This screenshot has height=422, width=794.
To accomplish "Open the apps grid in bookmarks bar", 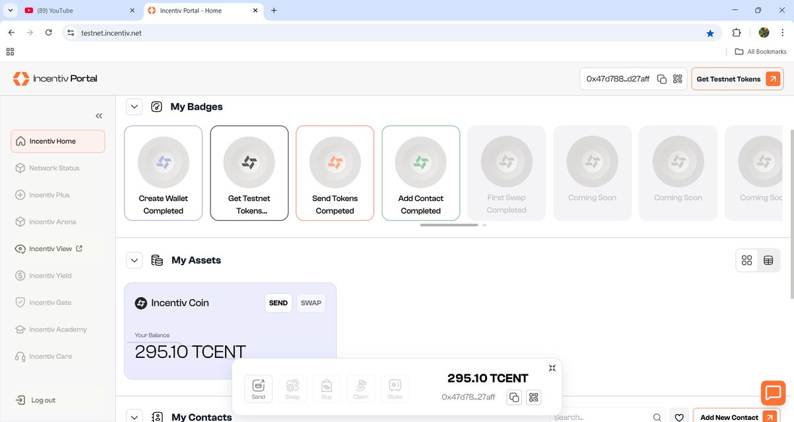I will [10, 52].
